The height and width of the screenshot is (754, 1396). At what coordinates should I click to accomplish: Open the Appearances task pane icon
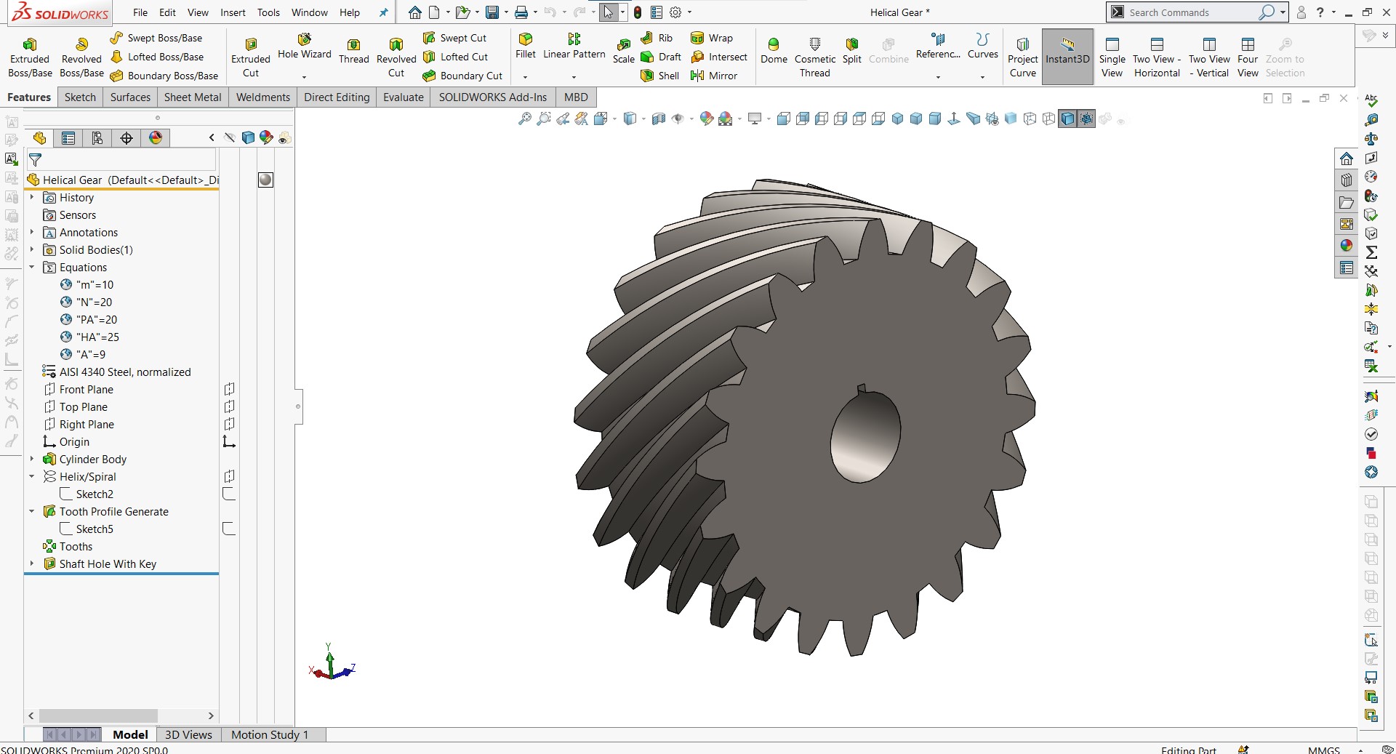coord(1347,246)
